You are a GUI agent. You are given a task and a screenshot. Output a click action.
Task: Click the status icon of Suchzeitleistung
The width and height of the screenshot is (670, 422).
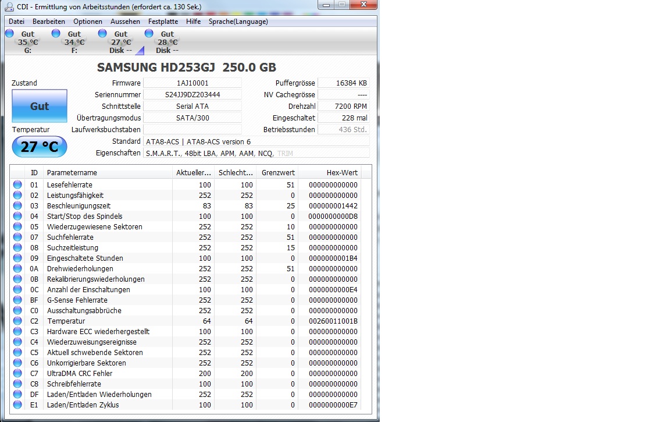(x=17, y=247)
